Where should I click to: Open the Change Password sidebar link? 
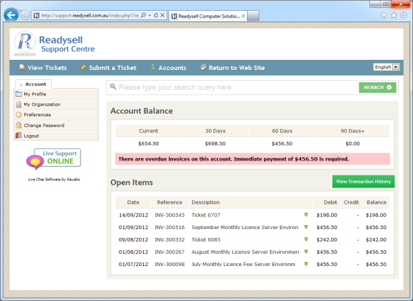[44, 125]
